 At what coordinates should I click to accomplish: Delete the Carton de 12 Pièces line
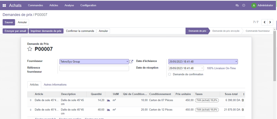point(243,110)
